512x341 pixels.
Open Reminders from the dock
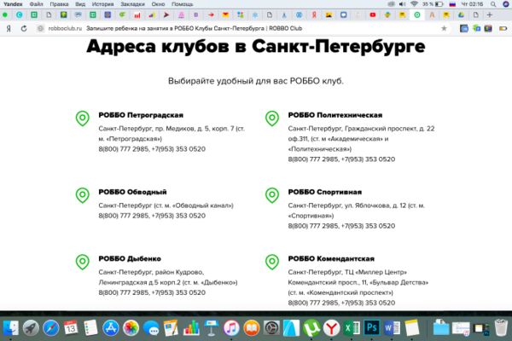(90, 327)
